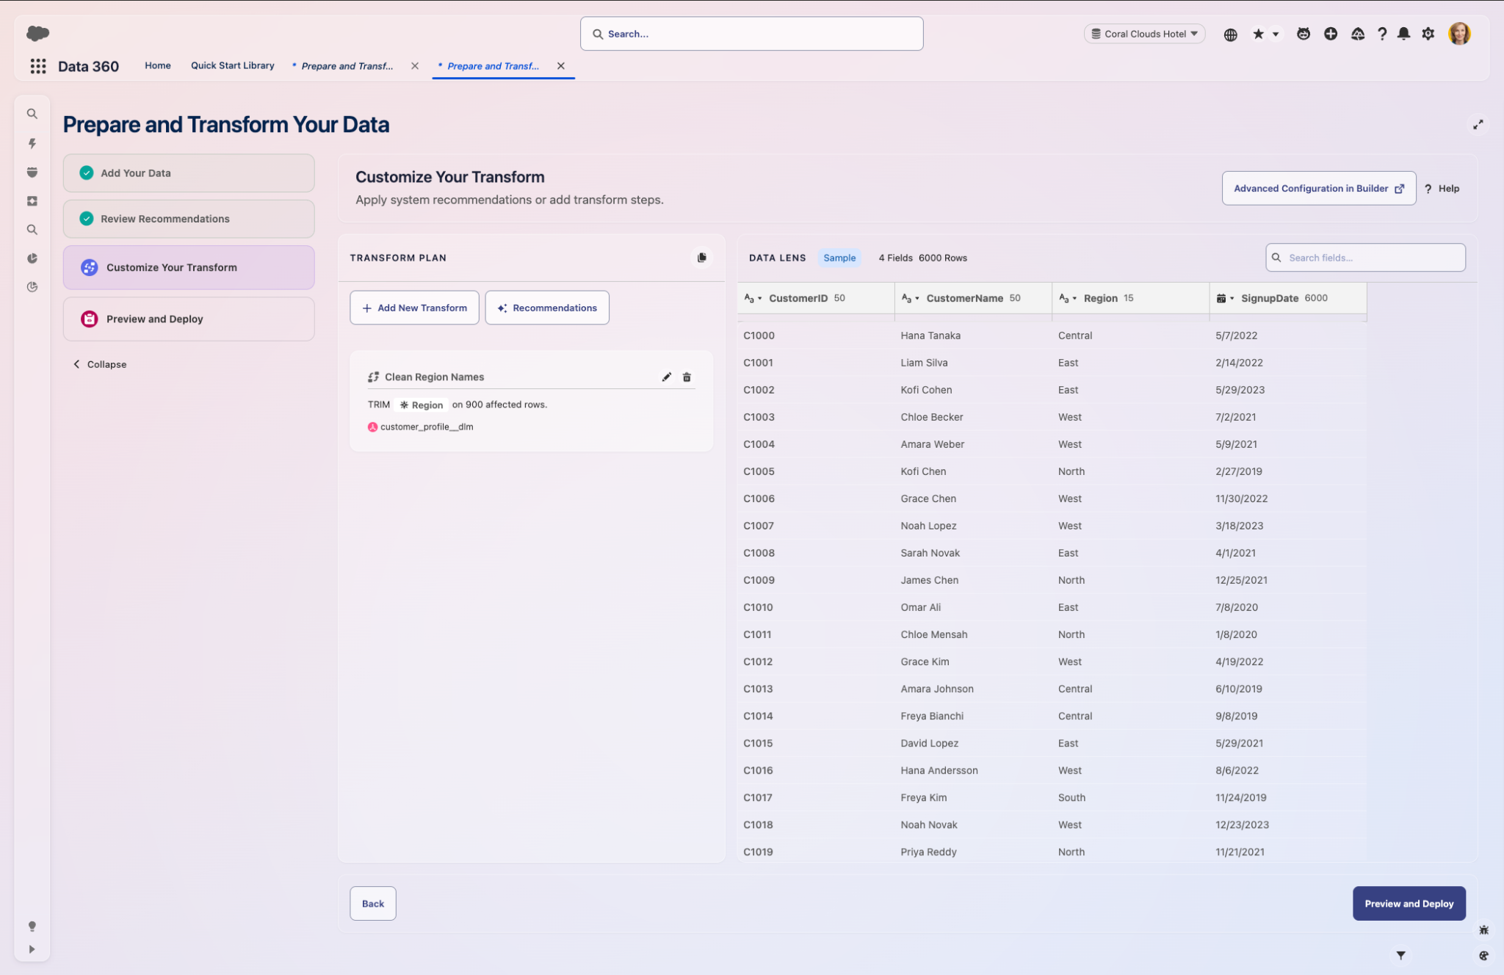Click the lightbulb icon in left rail
The height and width of the screenshot is (975, 1504).
click(32, 927)
